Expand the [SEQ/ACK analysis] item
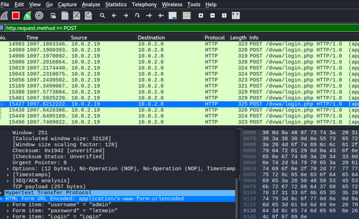The width and height of the screenshot is (359, 219). click(x=8, y=180)
